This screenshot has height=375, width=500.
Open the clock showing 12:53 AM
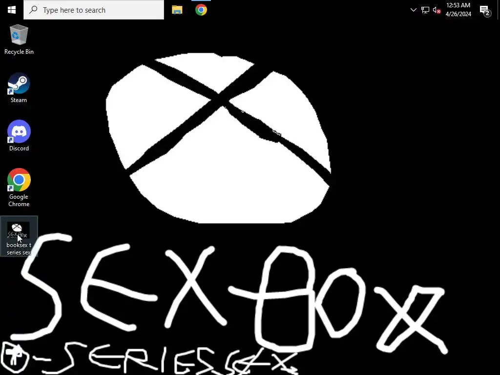tap(458, 10)
